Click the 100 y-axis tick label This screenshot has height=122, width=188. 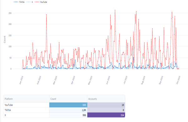[10, 47]
